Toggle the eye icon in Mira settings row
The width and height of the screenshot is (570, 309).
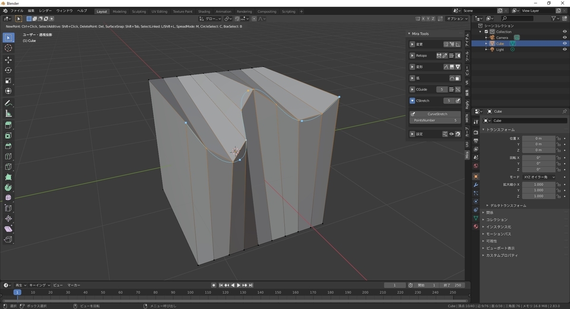451,134
